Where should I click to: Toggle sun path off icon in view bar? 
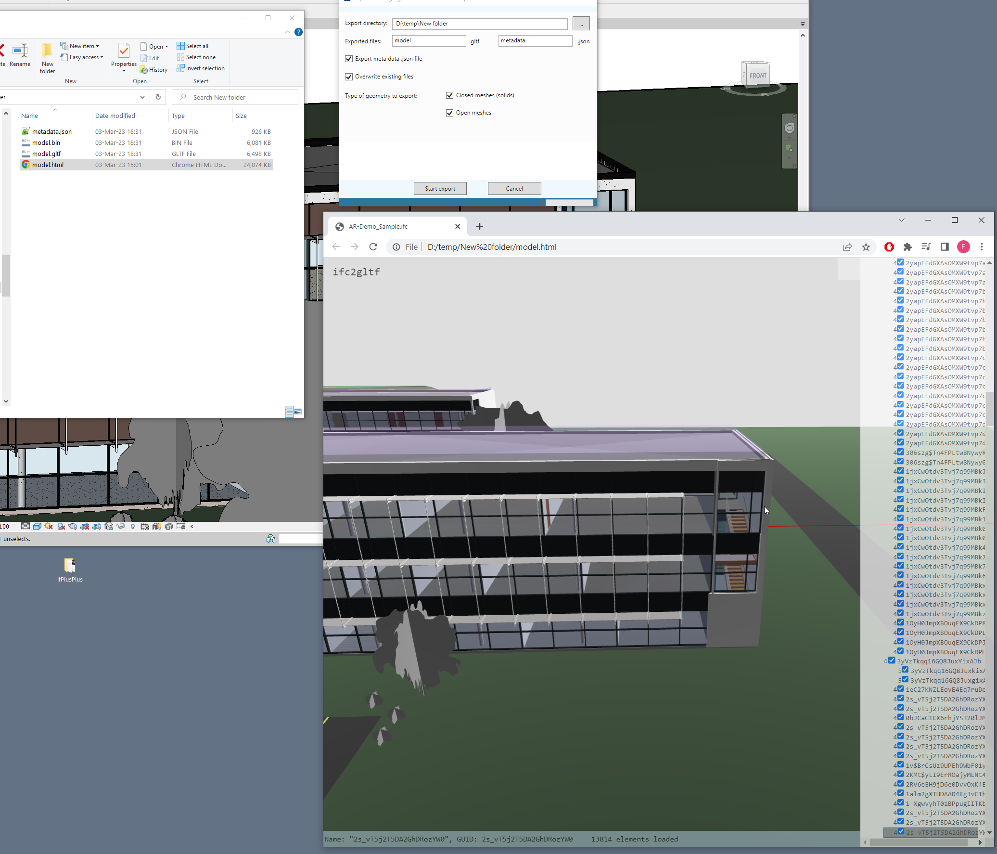pyautogui.click(x=49, y=526)
